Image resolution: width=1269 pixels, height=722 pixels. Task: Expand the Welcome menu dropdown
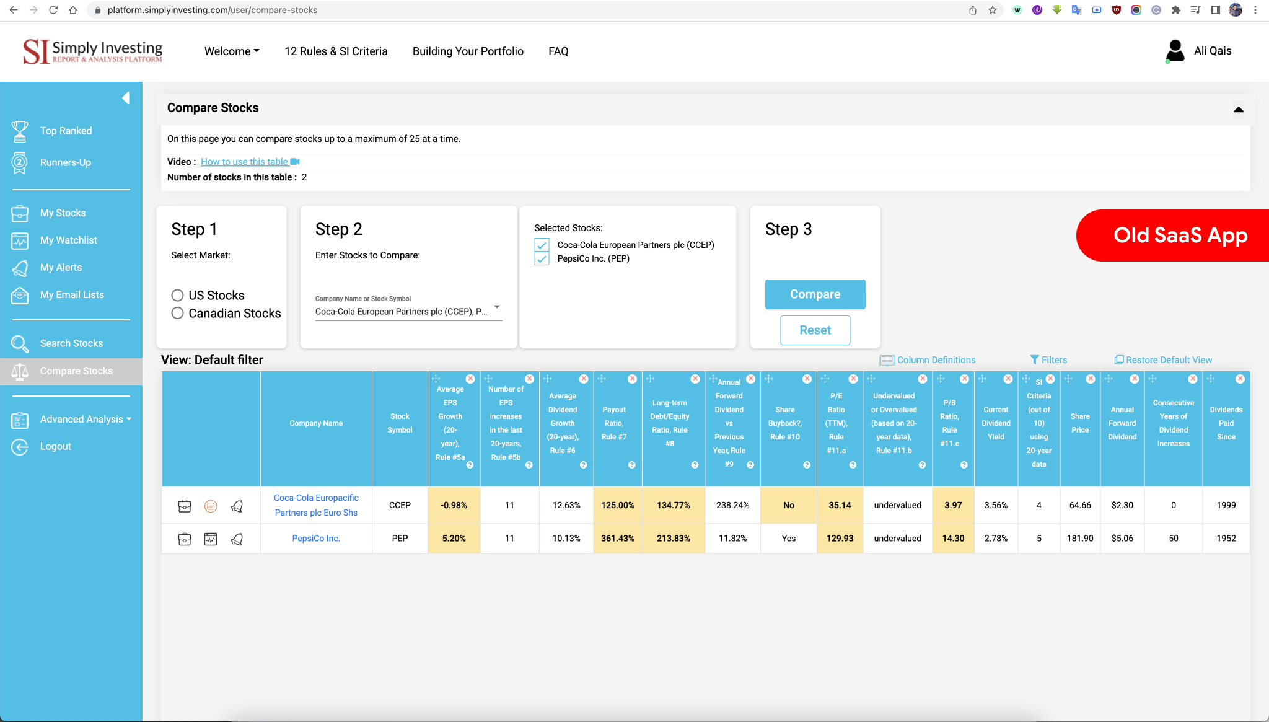pyautogui.click(x=232, y=51)
